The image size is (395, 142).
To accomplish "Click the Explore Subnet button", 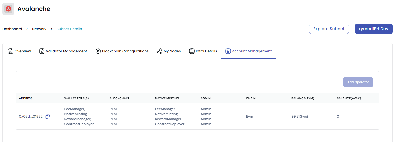I will click(329, 29).
